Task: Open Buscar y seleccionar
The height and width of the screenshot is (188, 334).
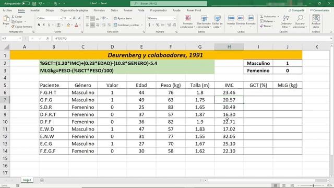Action: pyautogui.click(x=300, y=22)
